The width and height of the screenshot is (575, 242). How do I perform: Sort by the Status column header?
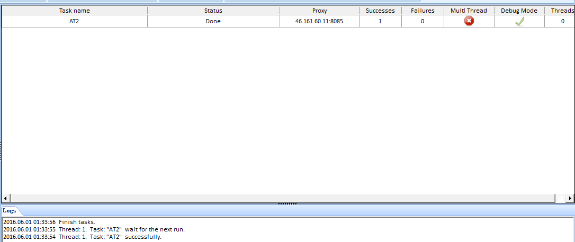click(x=213, y=11)
